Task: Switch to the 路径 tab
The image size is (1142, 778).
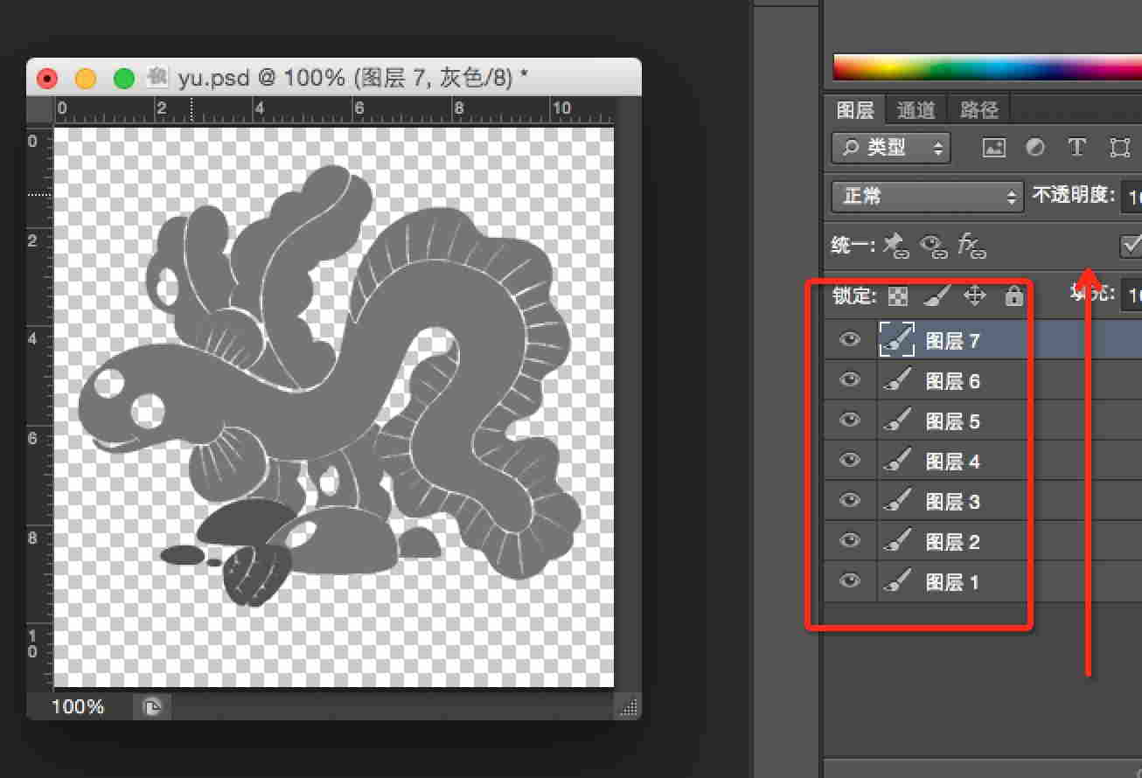Action: pos(978,110)
